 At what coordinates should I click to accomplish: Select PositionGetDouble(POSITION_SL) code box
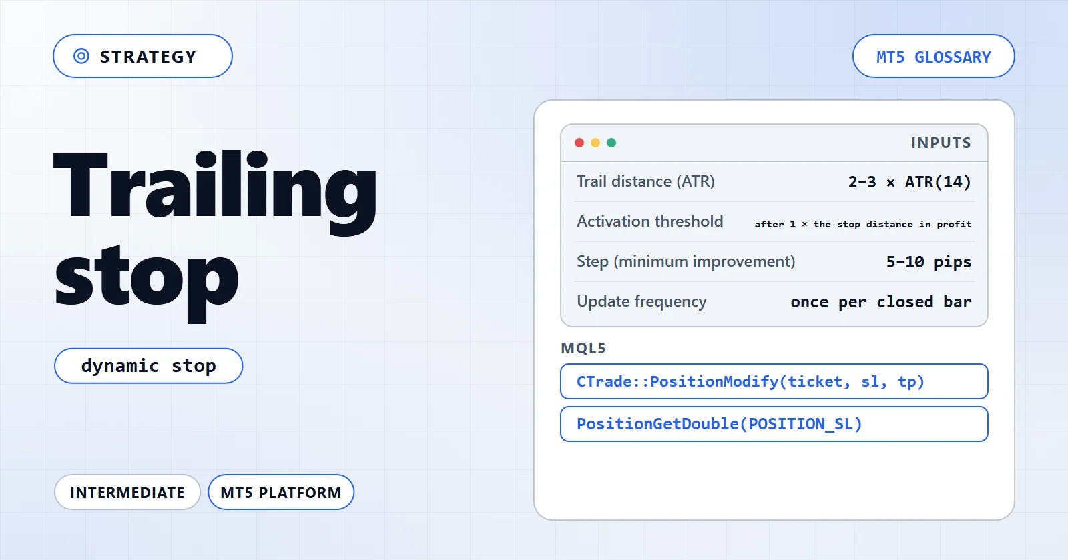[774, 424]
